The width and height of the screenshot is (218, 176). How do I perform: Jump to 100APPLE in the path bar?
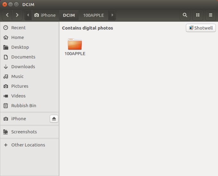[93, 15]
